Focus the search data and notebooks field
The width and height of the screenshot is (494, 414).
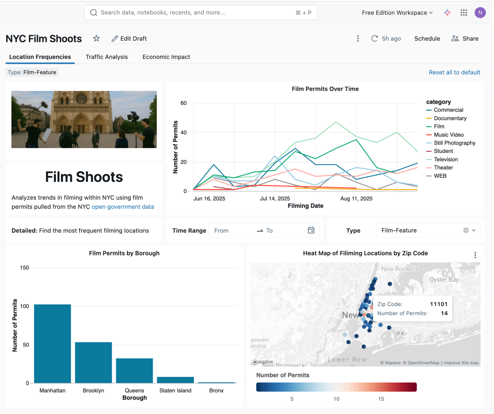tap(200, 13)
